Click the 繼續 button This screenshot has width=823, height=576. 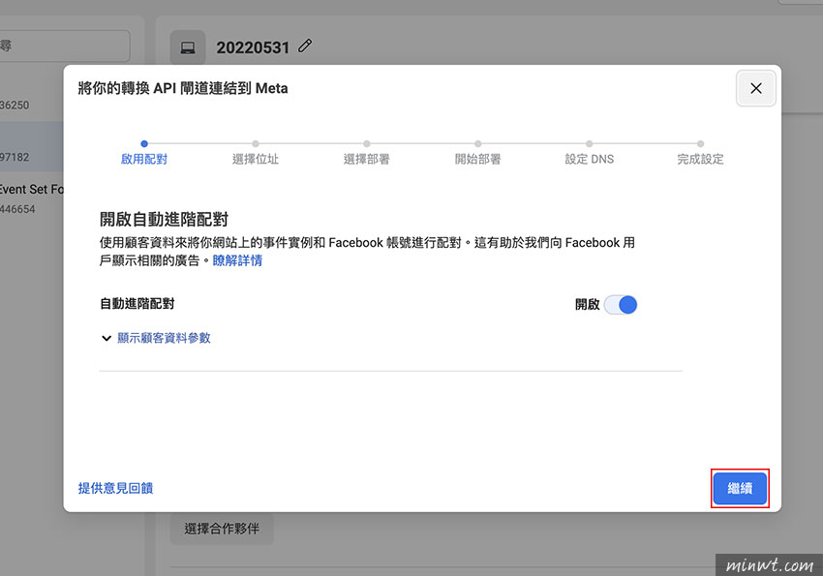coord(740,489)
